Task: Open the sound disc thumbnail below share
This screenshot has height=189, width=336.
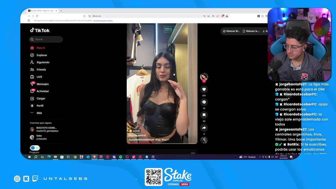Action: [x=204, y=140]
